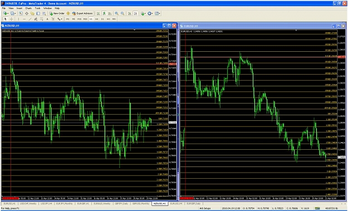Switch chart to Line Chart icon

pos(110,13)
